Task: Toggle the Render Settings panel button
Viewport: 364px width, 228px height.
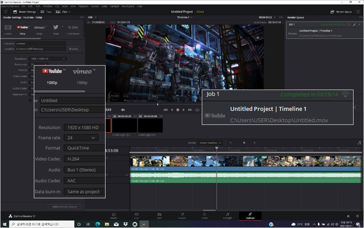Action: coord(24,11)
